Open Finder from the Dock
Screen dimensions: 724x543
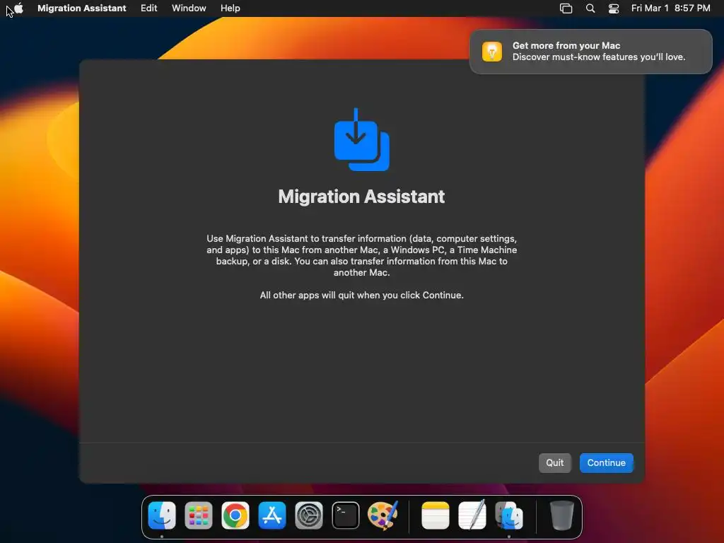coord(162,515)
